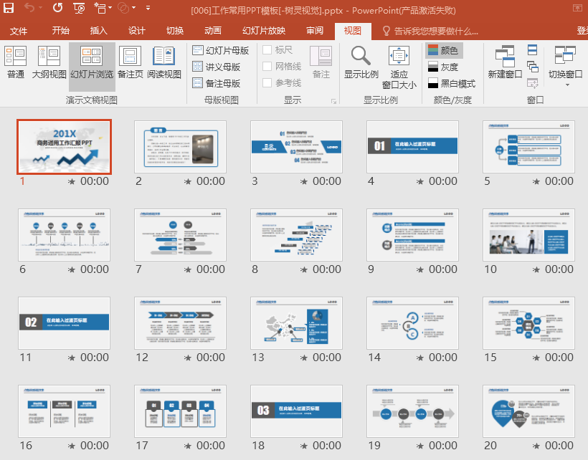This screenshot has height=460, width=588.
Task: Click the Save icon in quick access toolbar
Action: 9,8
